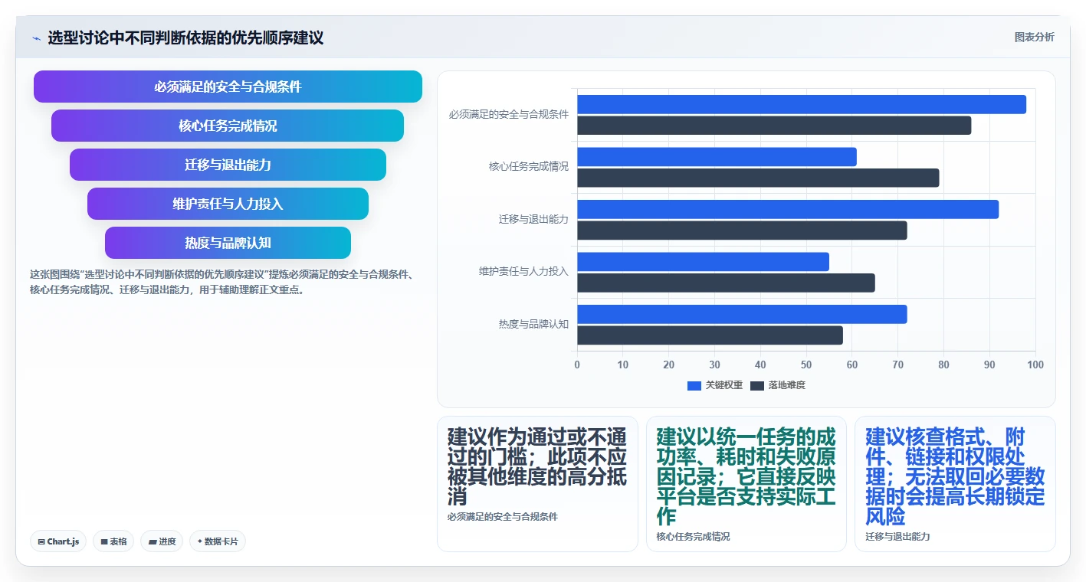Click the chart axis label 必须满足的安全与合规条件
The height and width of the screenshot is (582, 1086).
point(509,115)
